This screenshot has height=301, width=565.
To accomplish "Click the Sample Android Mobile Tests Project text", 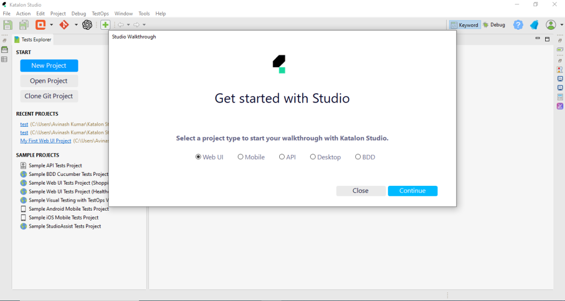I will 69,209.
